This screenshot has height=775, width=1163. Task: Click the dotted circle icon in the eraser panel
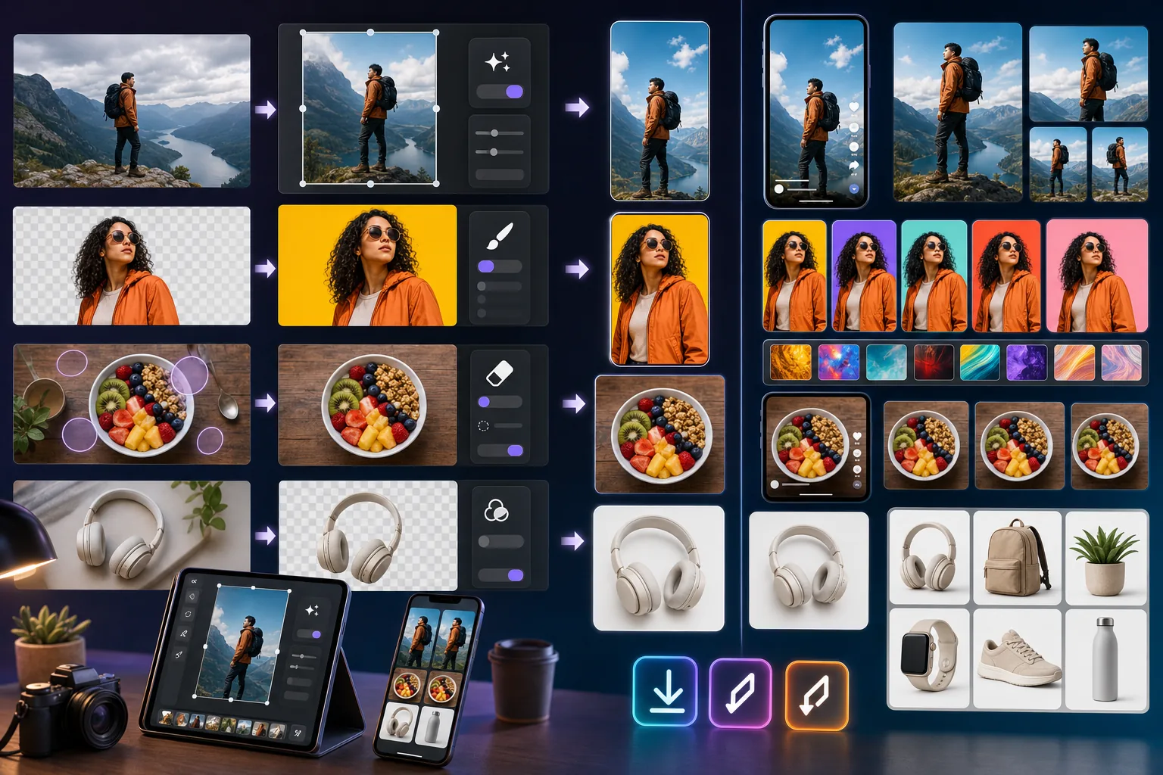483,426
